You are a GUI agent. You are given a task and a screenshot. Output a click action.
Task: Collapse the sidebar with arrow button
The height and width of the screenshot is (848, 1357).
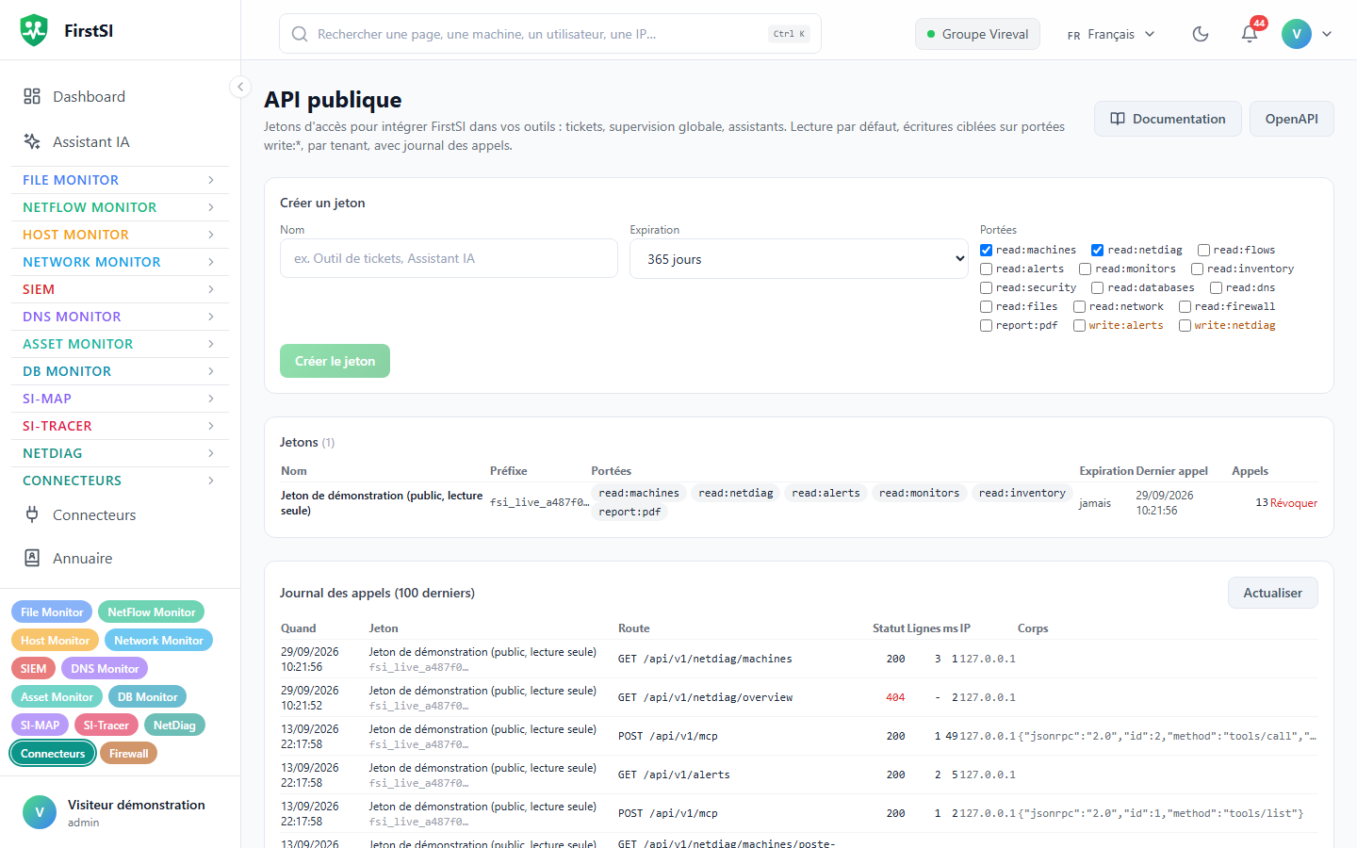240,87
